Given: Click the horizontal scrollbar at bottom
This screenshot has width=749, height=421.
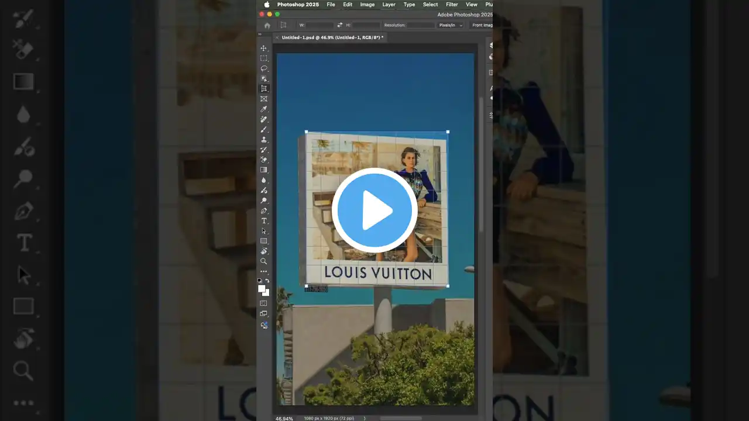Looking at the screenshot, I should point(401,418).
